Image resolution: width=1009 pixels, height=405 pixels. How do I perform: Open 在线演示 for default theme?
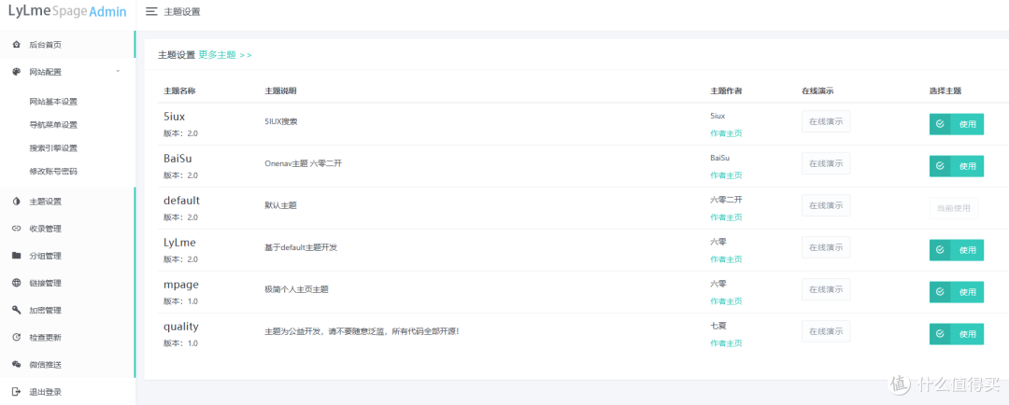tap(826, 205)
